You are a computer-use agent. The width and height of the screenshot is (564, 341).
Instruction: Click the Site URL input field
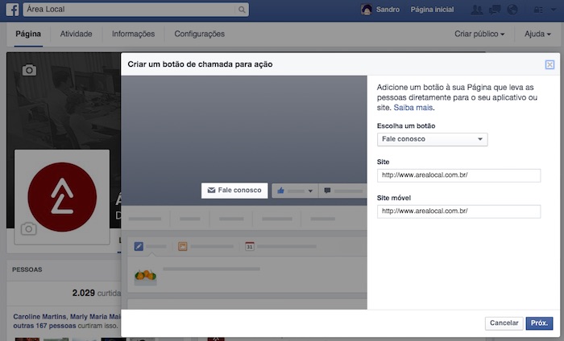click(x=458, y=175)
